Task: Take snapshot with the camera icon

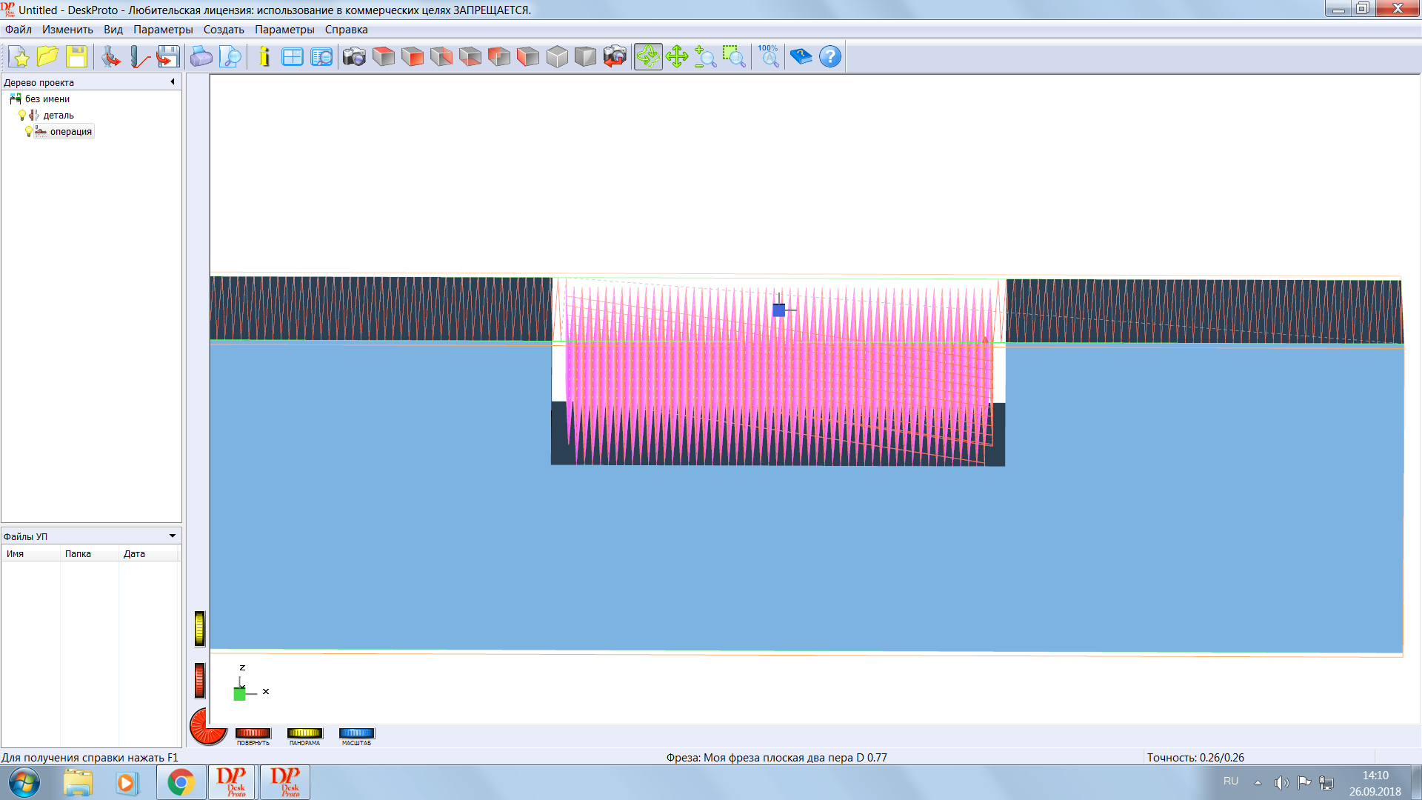Action: click(x=354, y=57)
